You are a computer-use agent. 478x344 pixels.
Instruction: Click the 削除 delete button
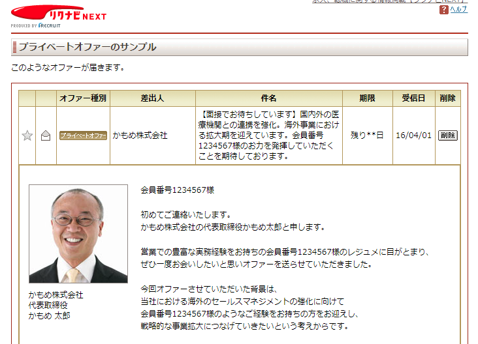pos(448,135)
